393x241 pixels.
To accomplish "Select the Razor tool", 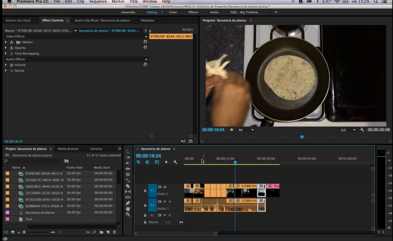I will click(128, 186).
